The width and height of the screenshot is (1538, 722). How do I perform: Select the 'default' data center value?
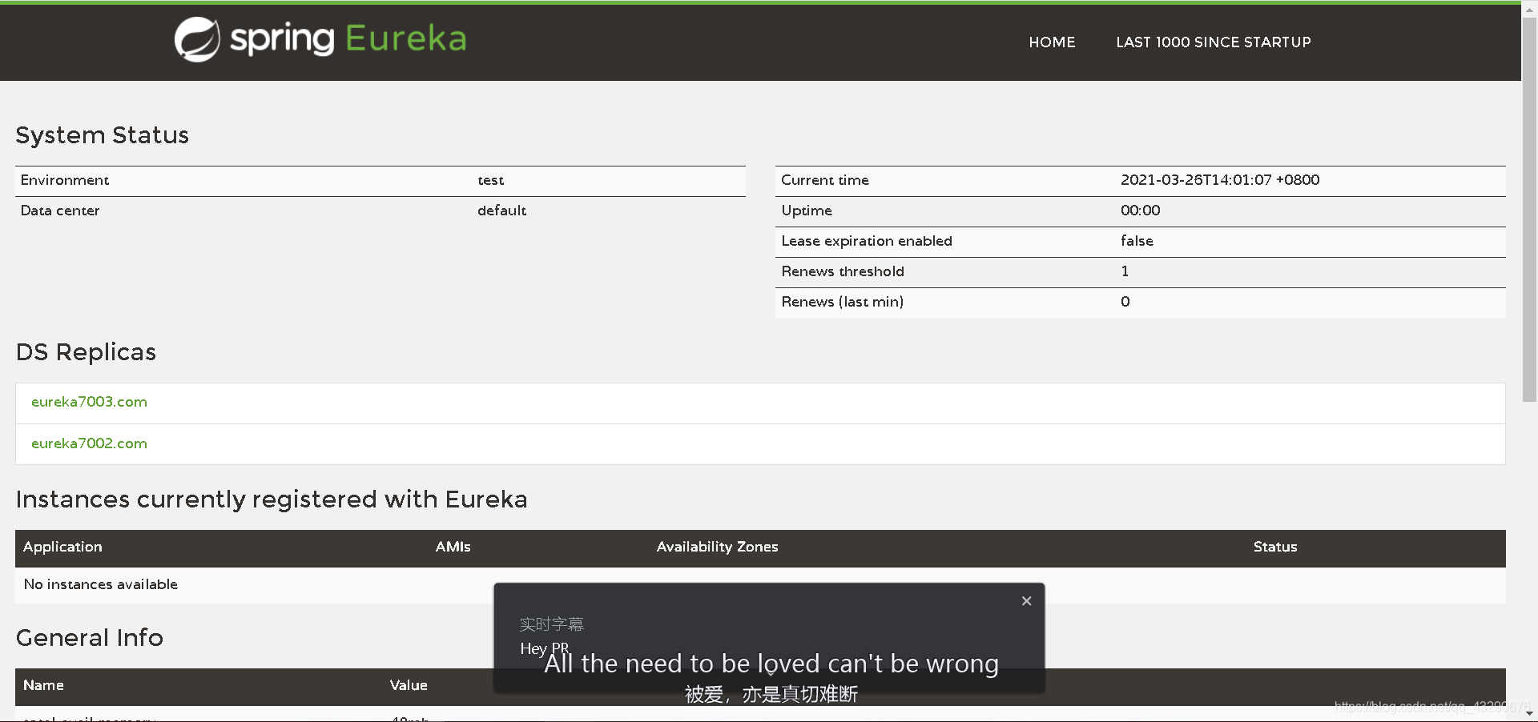click(x=501, y=211)
